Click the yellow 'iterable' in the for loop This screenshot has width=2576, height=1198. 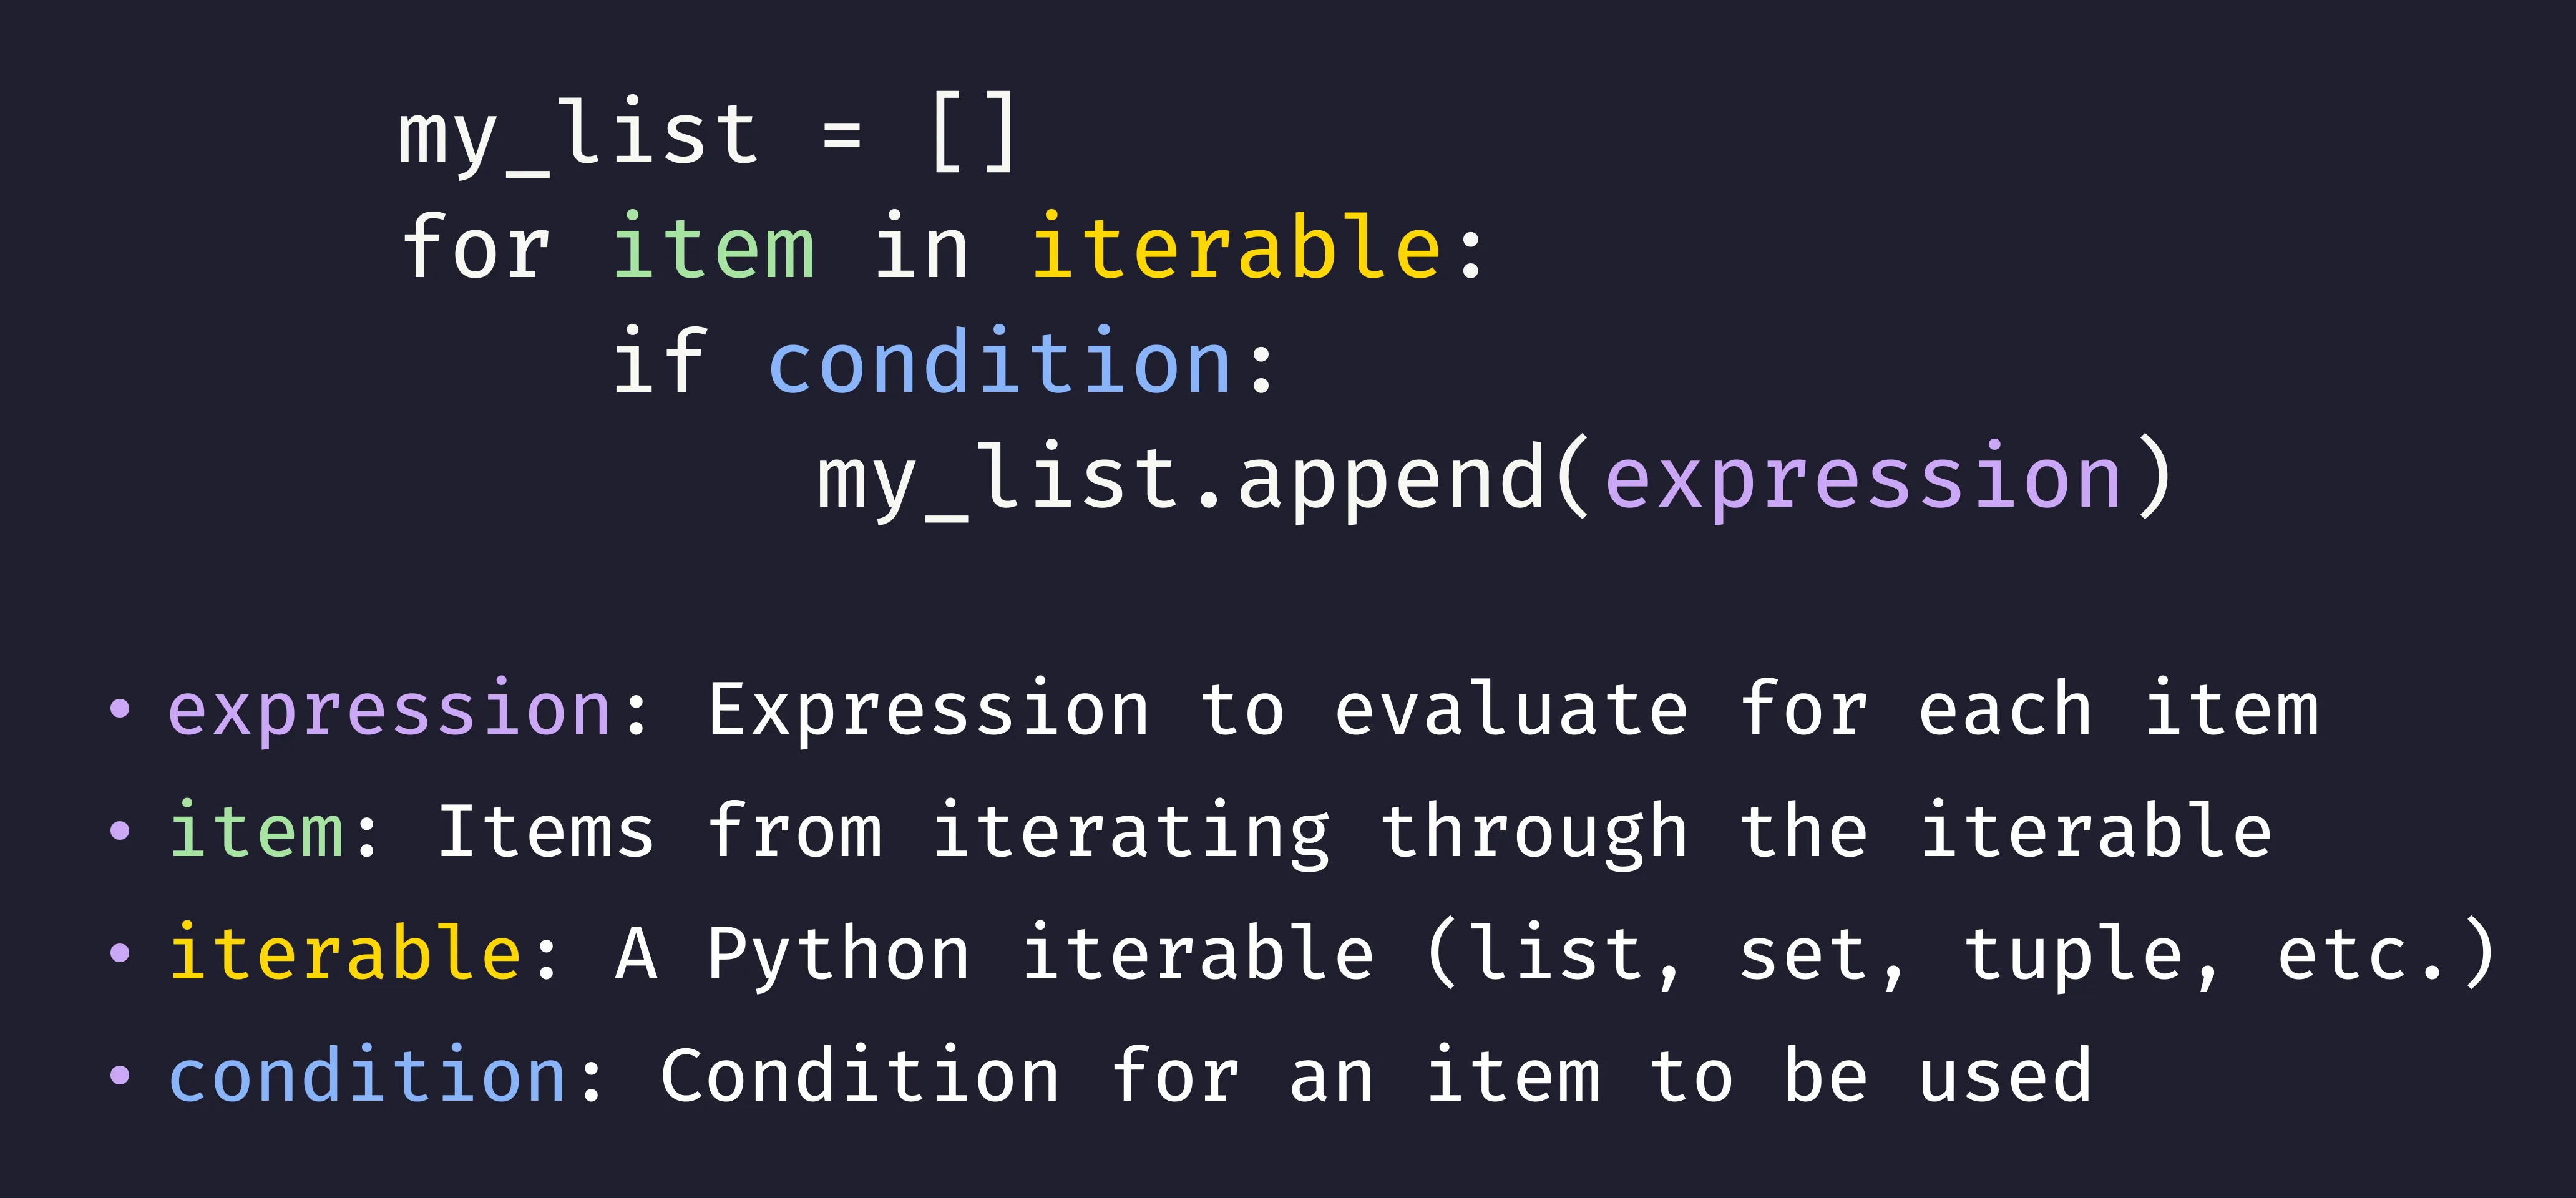coord(1236,246)
